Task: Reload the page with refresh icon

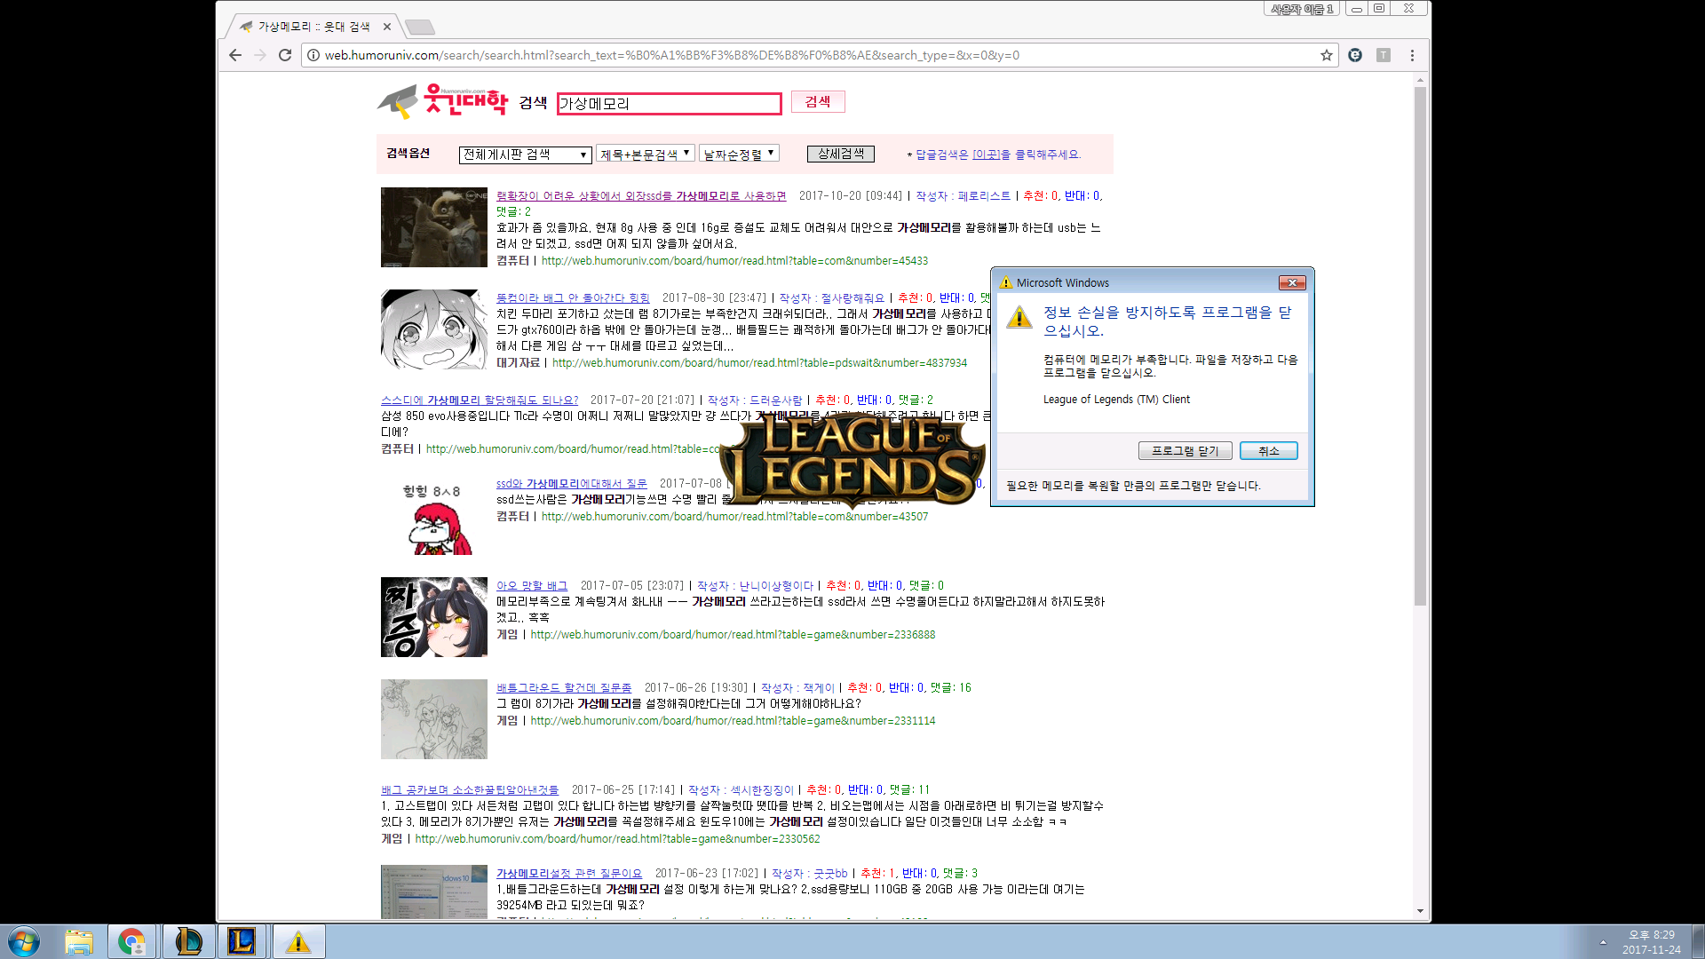Action: tap(285, 55)
